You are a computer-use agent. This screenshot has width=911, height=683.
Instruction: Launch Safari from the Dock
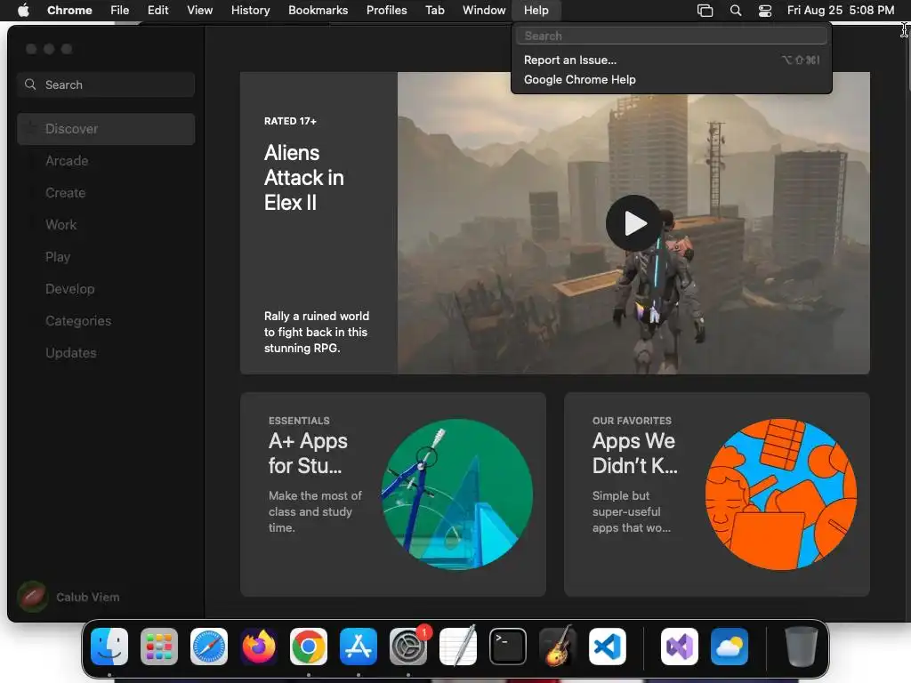[209, 647]
